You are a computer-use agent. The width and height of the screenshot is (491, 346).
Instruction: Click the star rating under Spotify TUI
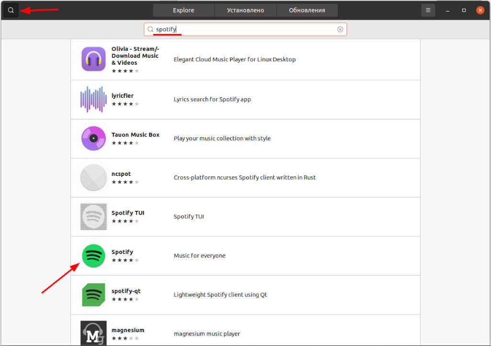tap(125, 221)
